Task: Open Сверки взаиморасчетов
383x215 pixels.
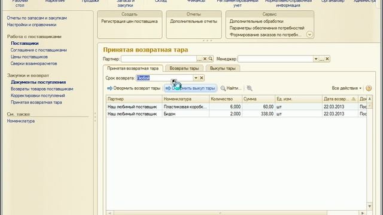Action: (34, 64)
